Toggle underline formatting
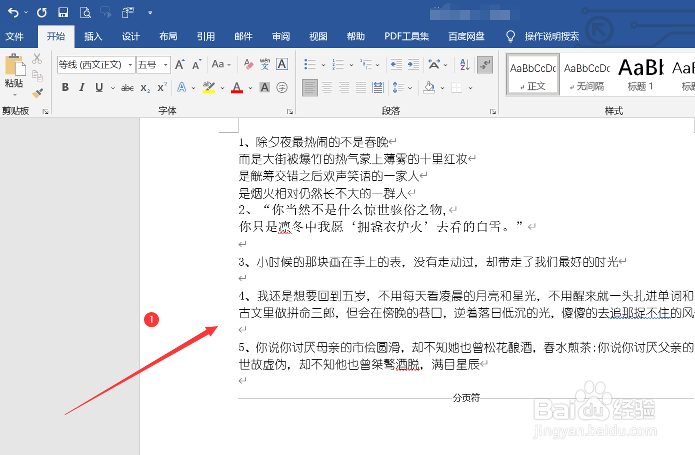The width and height of the screenshot is (695, 455). point(99,87)
